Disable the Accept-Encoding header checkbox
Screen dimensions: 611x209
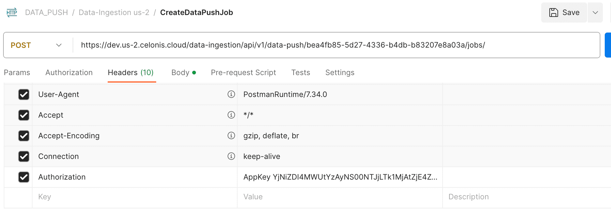coord(24,135)
